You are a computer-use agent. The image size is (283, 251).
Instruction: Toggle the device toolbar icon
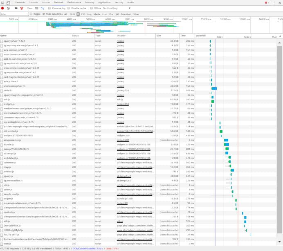[x=9, y=2]
